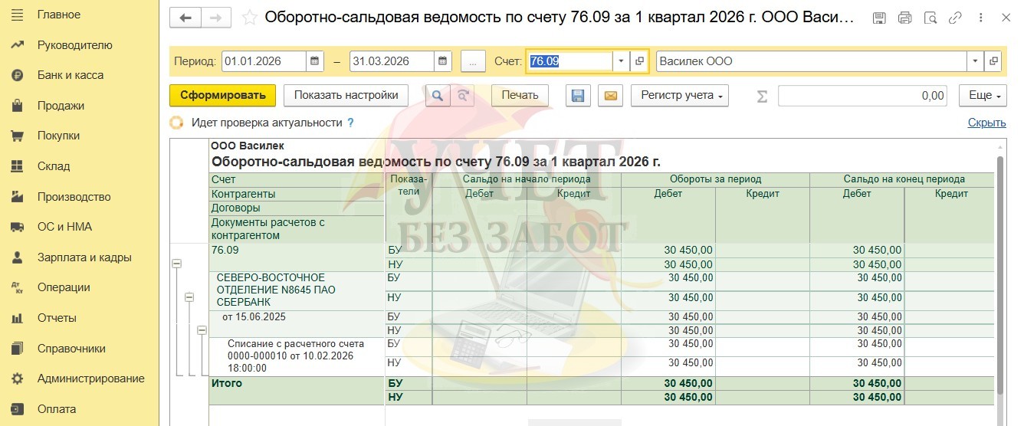1024x426 pixels.
Task: Collapse the 76.09 account group
Action: coord(177,263)
